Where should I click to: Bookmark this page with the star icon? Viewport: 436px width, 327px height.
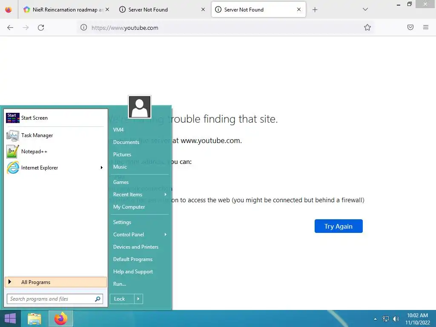click(x=367, y=27)
